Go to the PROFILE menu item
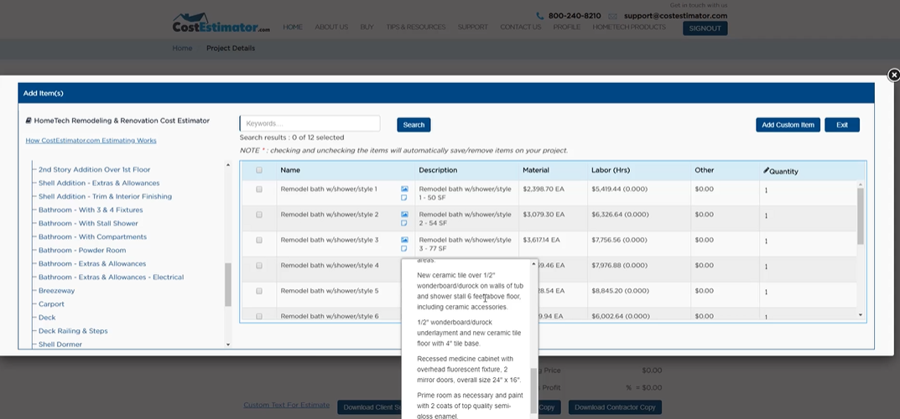900x419 pixels. point(566,27)
